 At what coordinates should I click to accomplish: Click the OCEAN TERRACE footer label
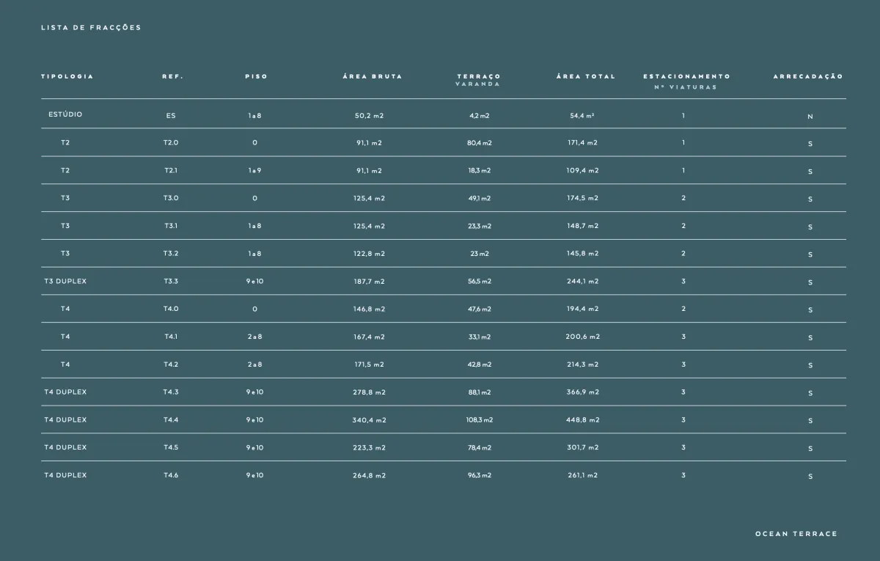(796, 534)
